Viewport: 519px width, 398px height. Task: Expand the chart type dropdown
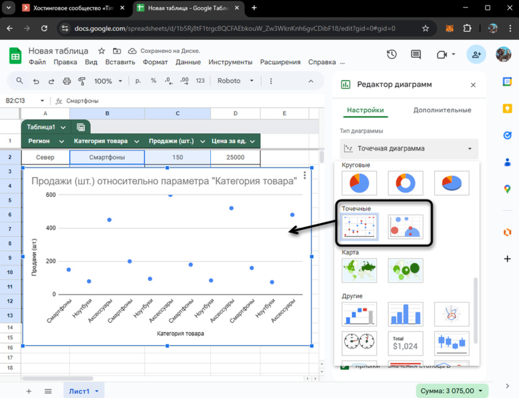[410, 149]
